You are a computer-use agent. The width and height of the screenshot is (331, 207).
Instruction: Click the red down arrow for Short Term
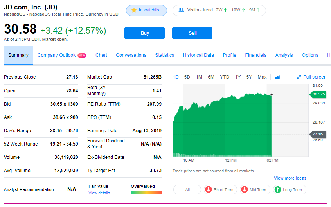pyautogui.click(x=209, y=189)
